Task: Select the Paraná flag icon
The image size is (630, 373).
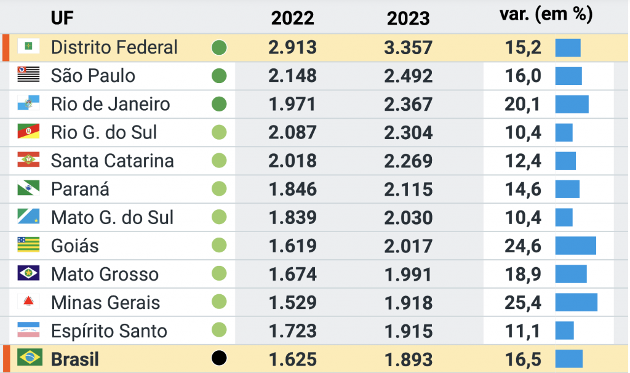Action: click(x=28, y=188)
